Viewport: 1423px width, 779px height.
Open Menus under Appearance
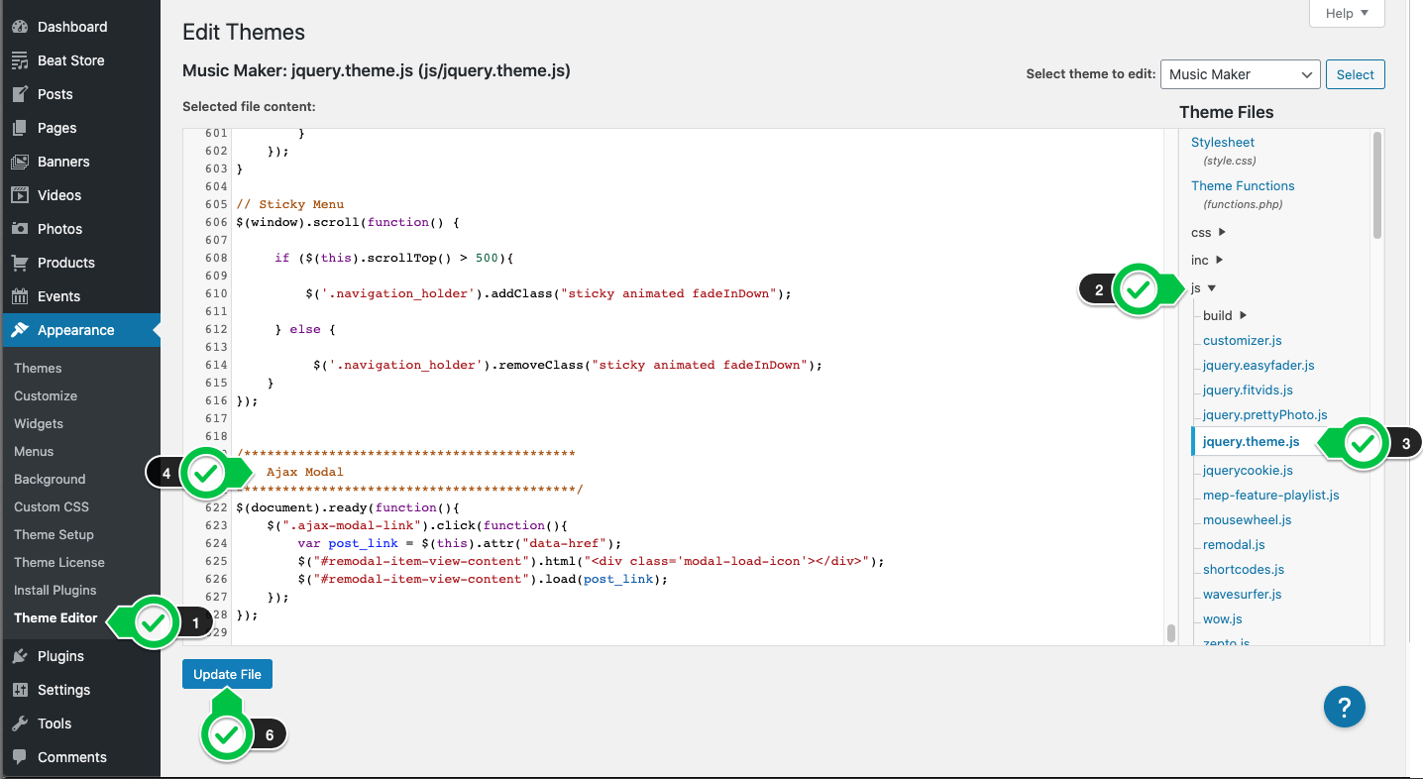pos(34,451)
